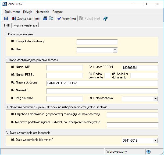Click Zapisz i zamknij button

point(26,18)
